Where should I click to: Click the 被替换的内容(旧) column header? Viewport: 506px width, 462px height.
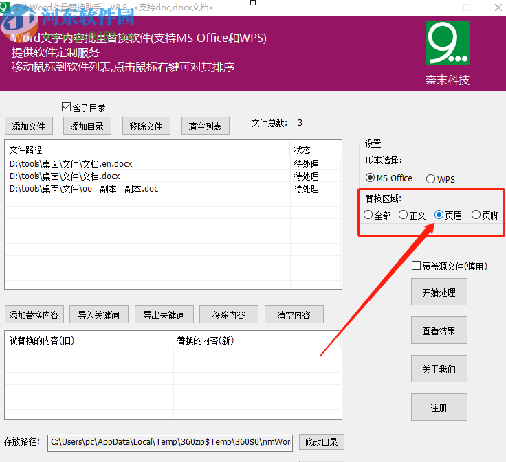click(x=89, y=340)
